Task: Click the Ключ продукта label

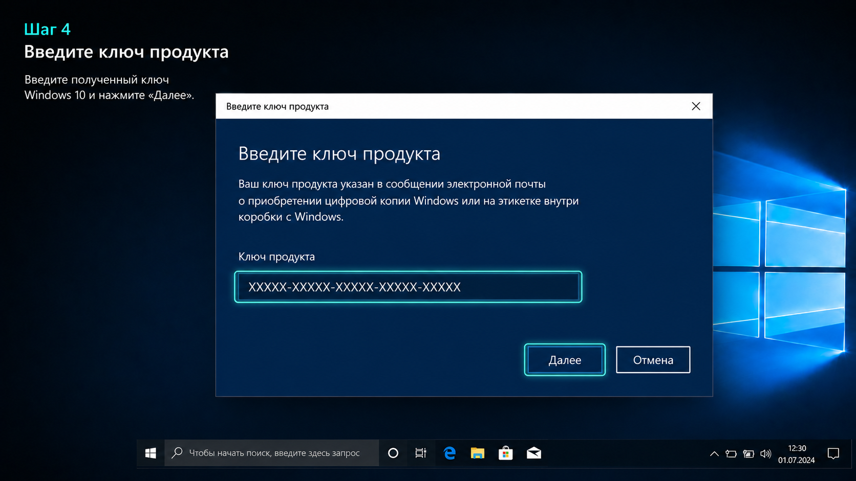Action: [276, 257]
